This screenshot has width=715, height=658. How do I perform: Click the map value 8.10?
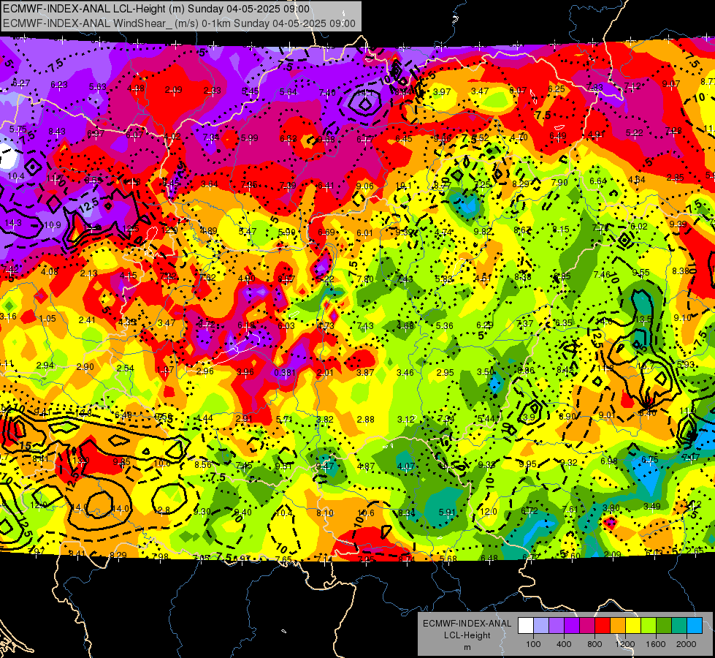point(325,513)
